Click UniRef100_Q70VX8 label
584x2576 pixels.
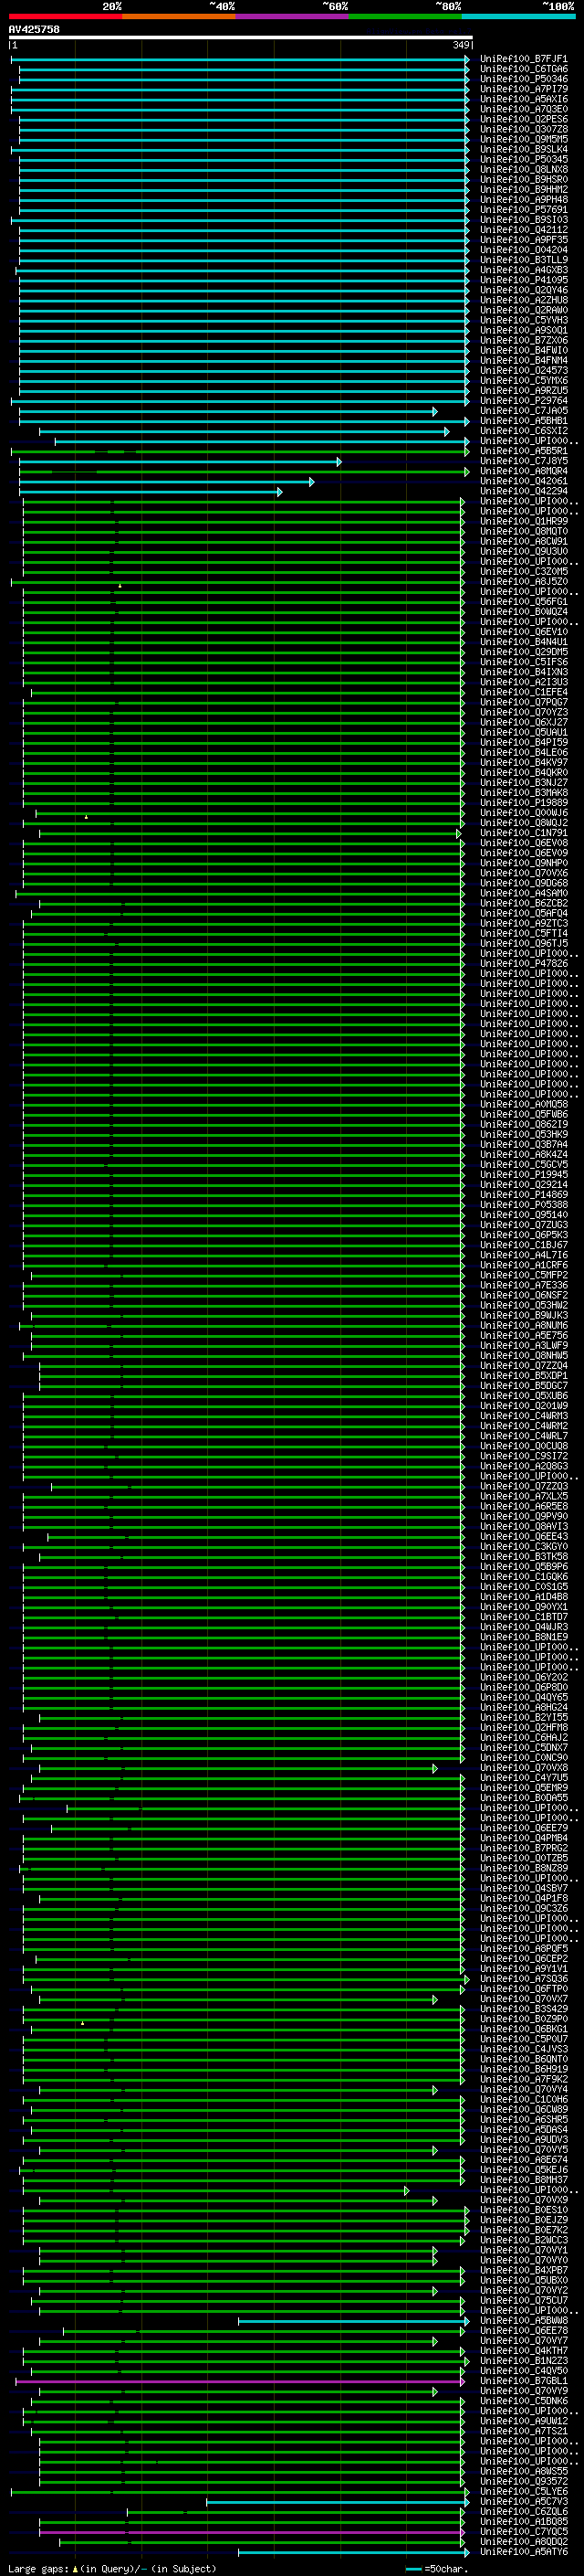[x=523, y=1768]
